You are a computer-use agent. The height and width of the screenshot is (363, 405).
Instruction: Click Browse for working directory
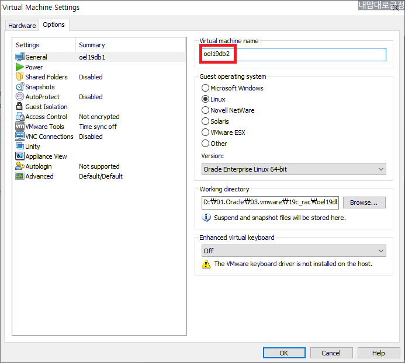364,203
